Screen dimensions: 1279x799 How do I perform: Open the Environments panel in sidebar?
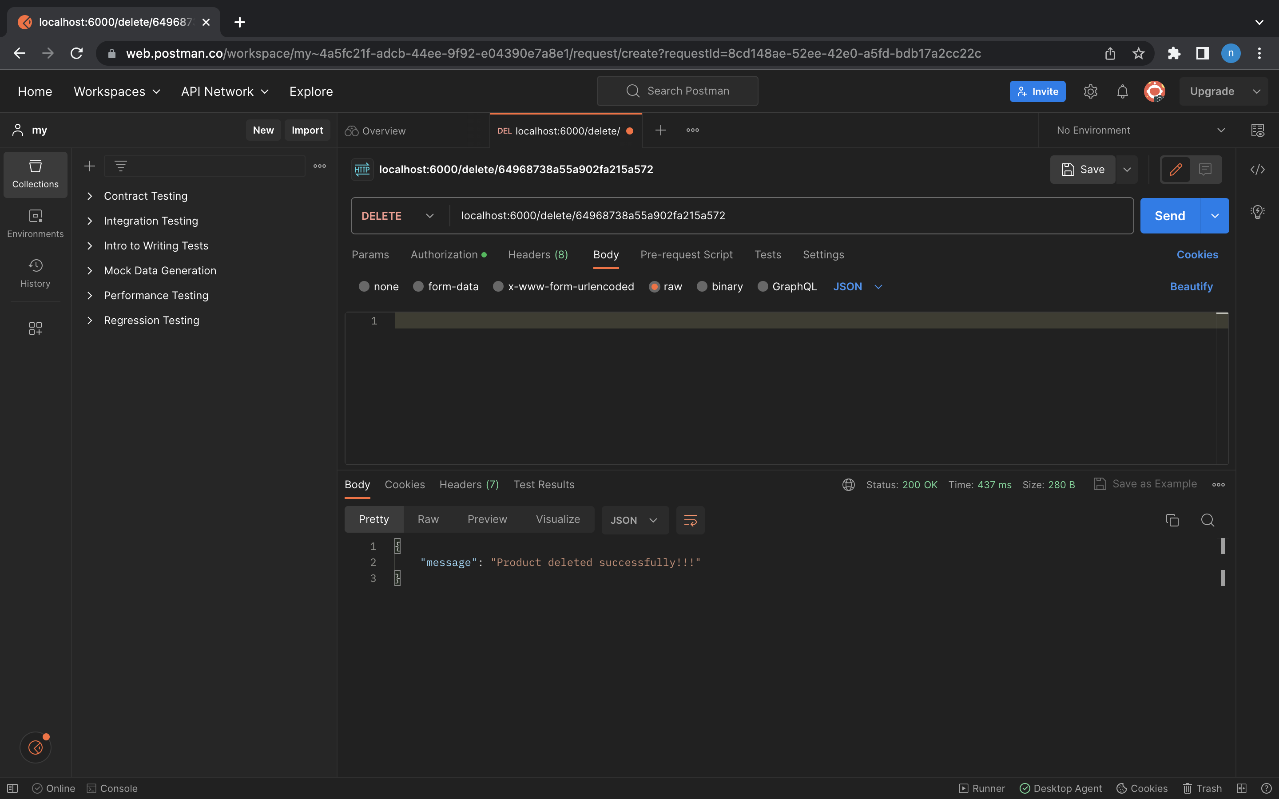(35, 223)
